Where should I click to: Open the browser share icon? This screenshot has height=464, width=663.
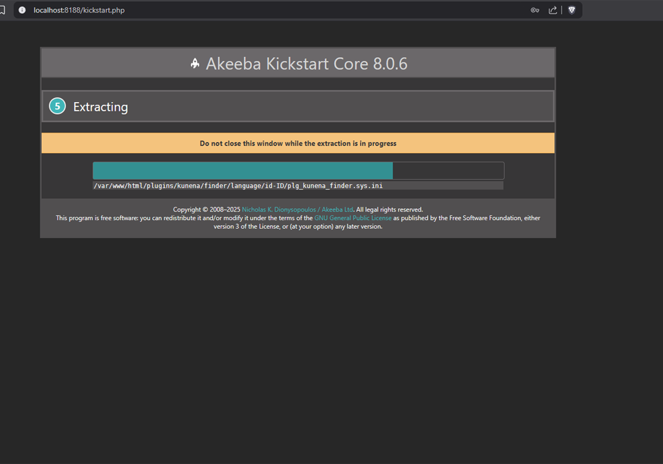click(553, 10)
